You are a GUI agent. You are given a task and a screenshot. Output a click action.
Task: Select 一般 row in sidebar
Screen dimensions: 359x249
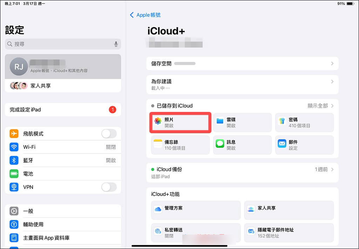click(63, 211)
